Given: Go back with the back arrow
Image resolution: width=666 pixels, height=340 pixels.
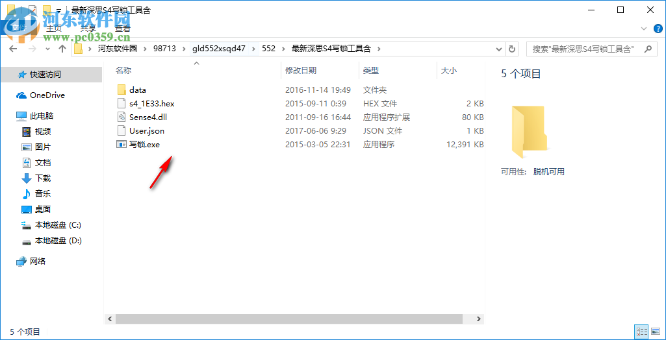Looking at the screenshot, I should pyautogui.click(x=13, y=49).
